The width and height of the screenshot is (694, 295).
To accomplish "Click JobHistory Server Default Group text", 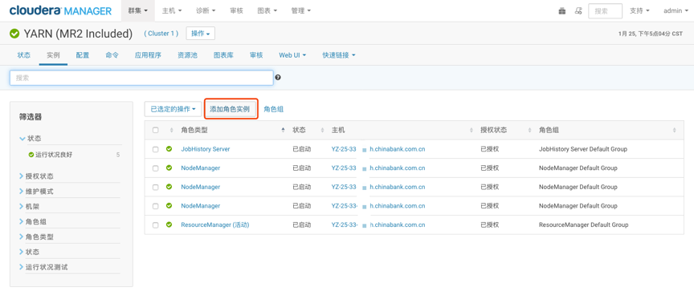I will click(583, 149).
